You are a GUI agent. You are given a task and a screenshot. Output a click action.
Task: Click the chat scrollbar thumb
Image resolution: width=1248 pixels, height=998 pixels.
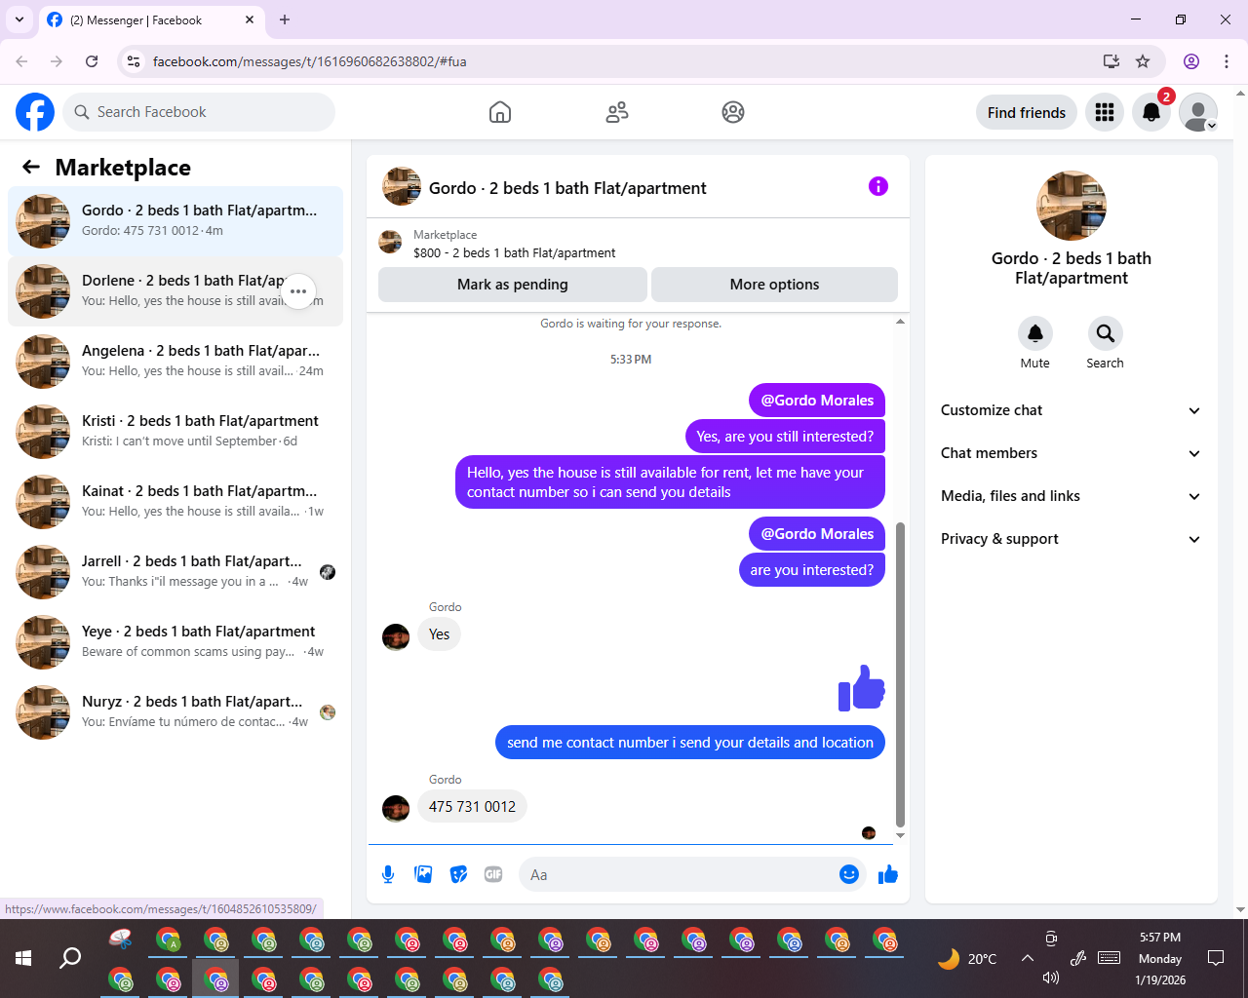click(900, 674)
